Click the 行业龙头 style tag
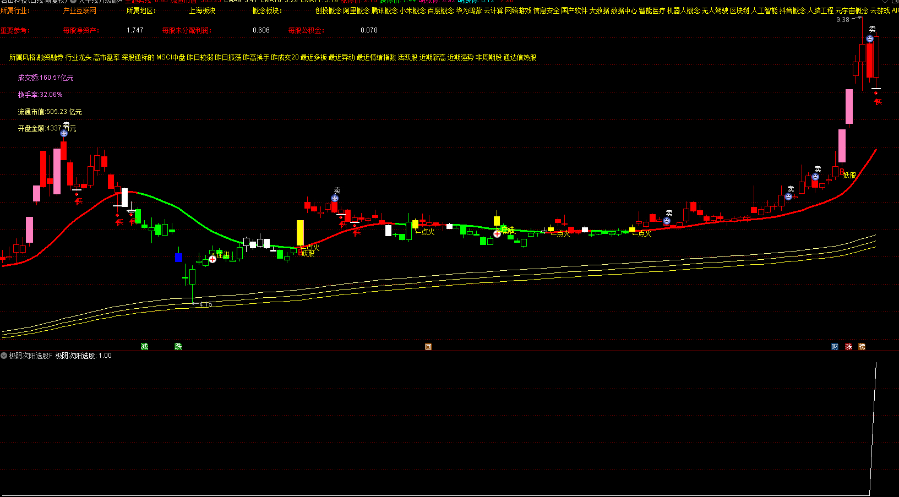The image size is (899, 497). click(x=78, y=57)
